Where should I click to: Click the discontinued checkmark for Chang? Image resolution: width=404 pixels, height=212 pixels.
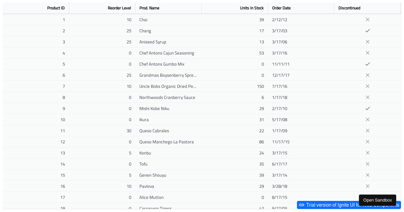point(368,31)
